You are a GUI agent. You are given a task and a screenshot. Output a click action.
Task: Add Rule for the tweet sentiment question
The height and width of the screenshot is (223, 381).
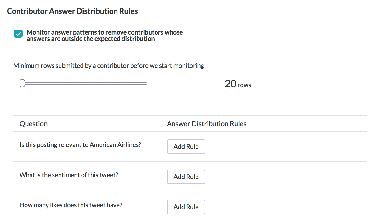pyautogui.click(x=186, y=177)
